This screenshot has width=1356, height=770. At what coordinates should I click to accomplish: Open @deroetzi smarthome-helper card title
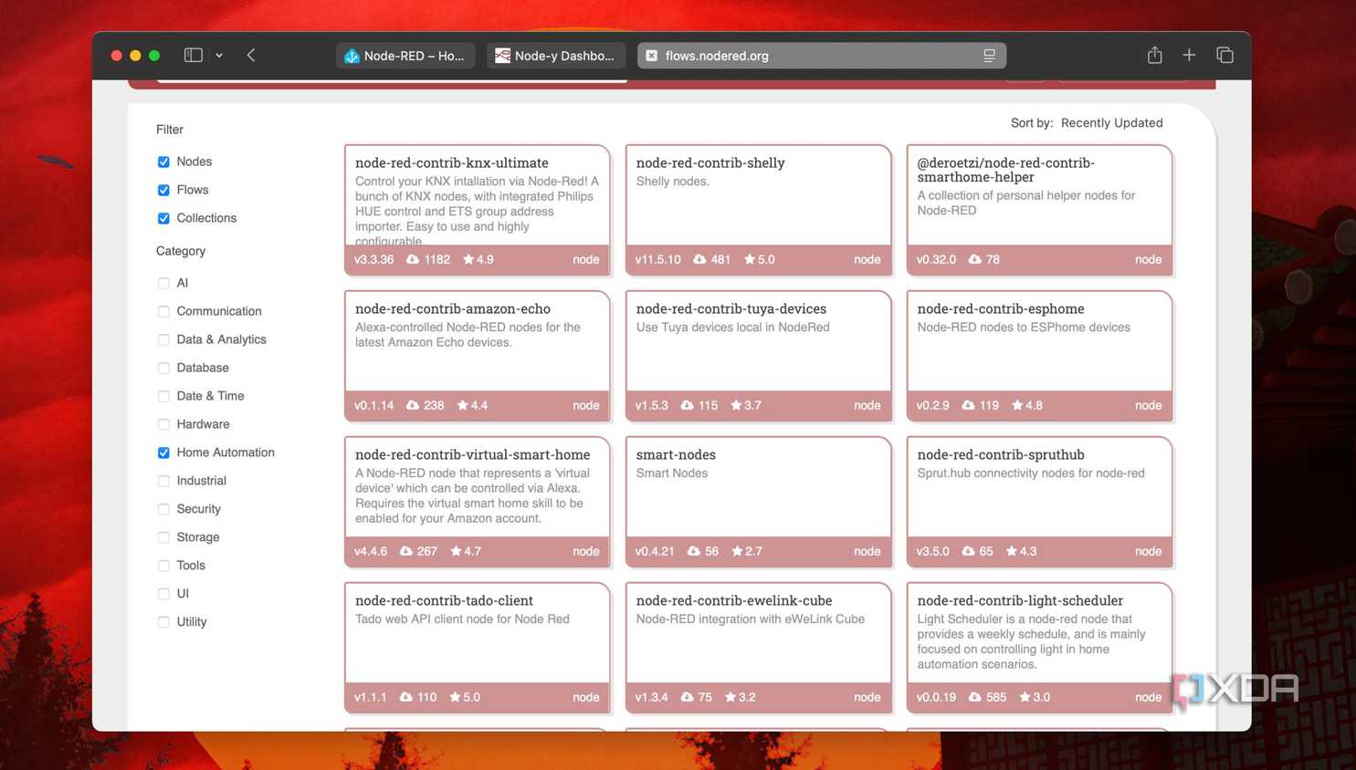(1005, 170)
